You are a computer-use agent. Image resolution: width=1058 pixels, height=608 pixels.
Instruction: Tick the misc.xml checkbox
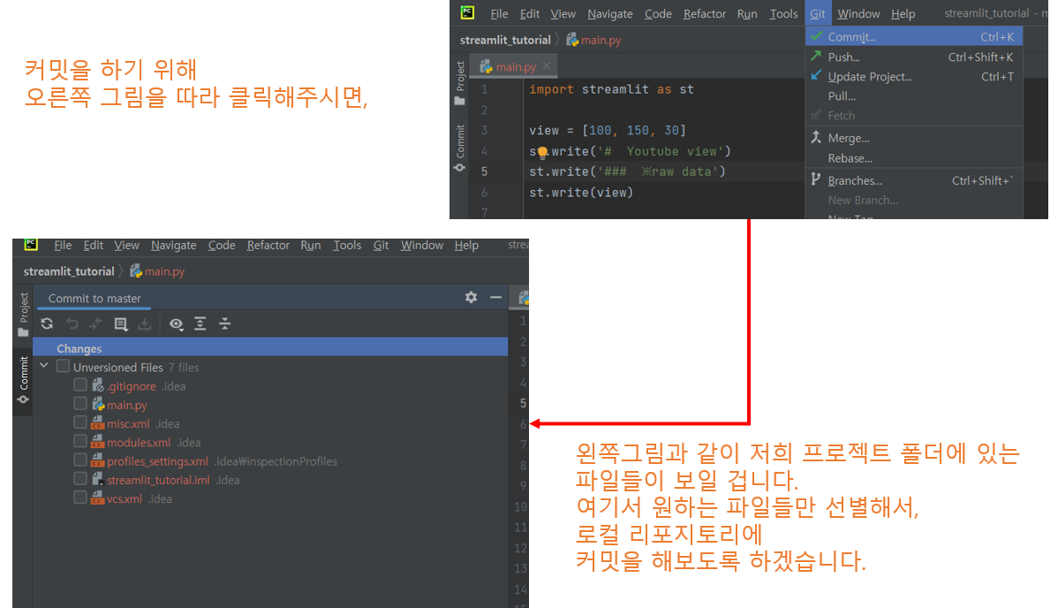pyautogui.click(x=80, y=423)
